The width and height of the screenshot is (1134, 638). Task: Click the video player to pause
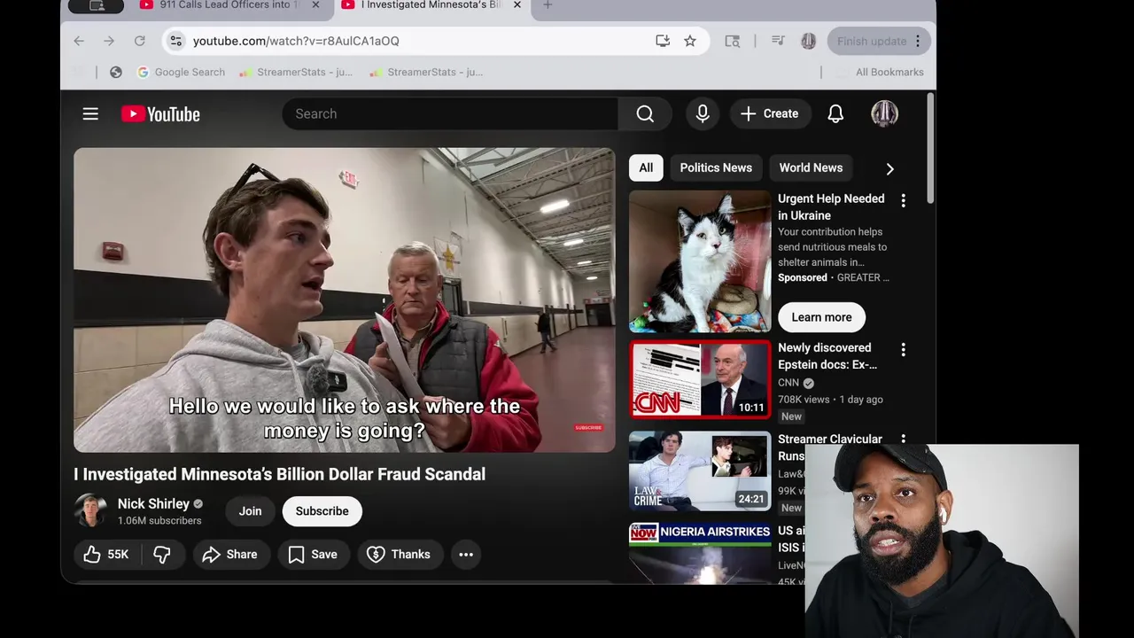(344, 300)
